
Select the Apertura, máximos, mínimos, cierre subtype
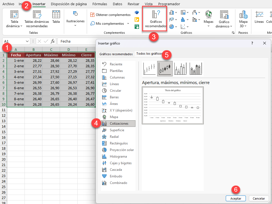(165, 69)
